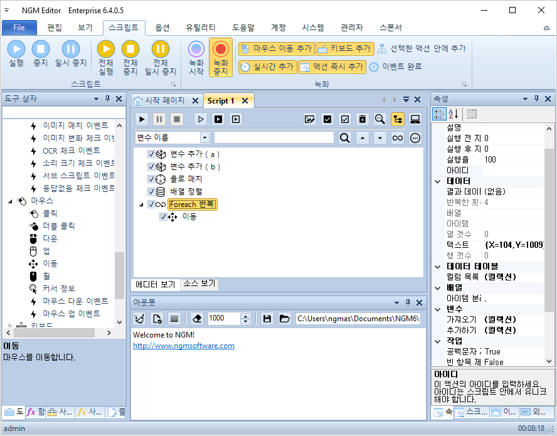Collapse the 데이터 테이블 property category

[438, 267]
